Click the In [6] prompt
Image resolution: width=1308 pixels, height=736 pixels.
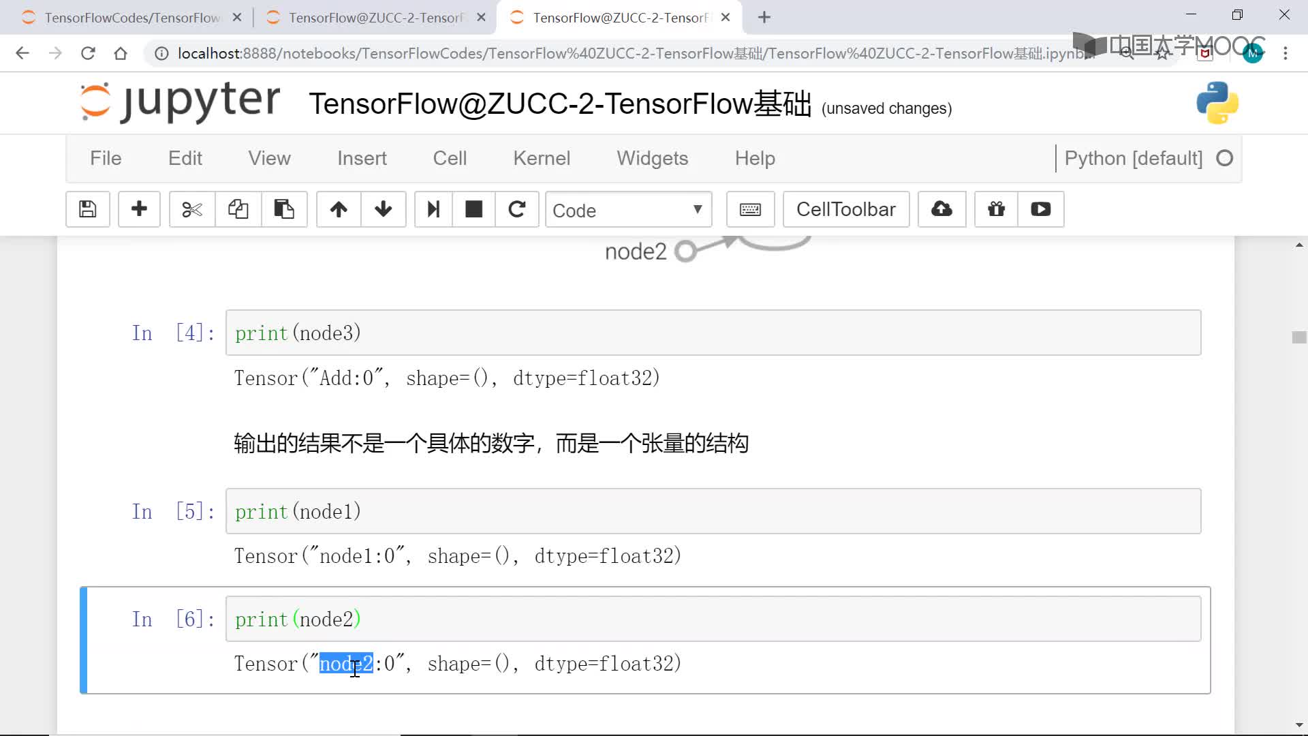(x=173, y=619)
